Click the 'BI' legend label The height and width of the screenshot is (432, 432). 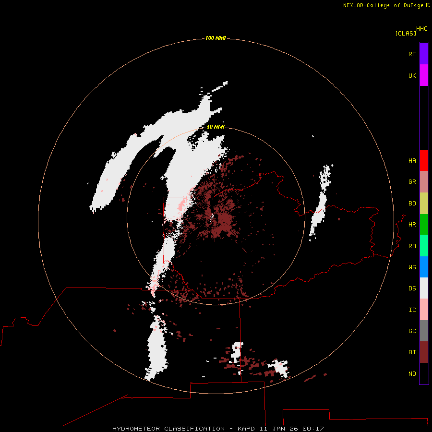[x=412, y=352]
